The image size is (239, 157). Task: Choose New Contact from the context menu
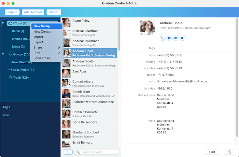point(47,31)
